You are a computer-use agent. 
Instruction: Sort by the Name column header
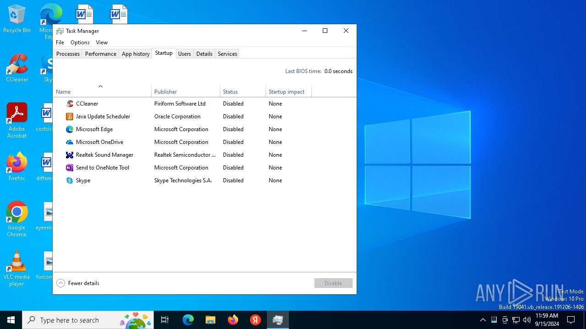click(x=102, y=91)
